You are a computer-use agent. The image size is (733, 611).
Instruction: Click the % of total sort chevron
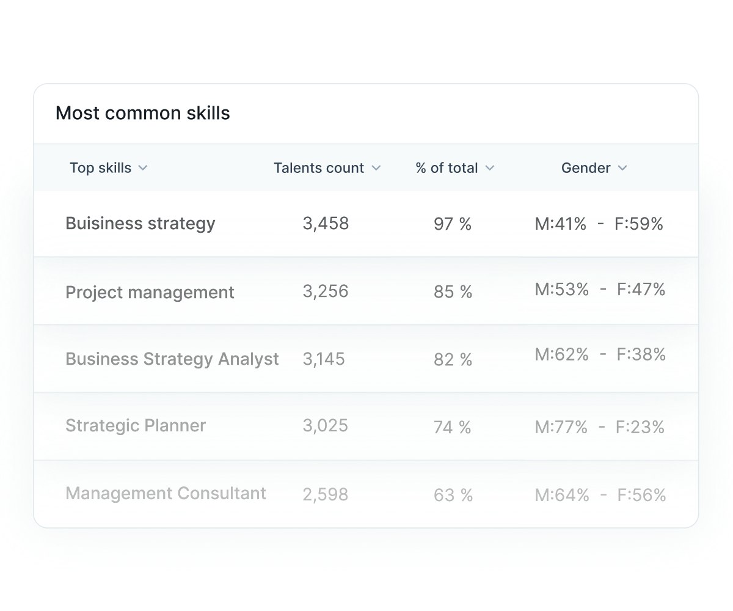(x=490, y=168)
